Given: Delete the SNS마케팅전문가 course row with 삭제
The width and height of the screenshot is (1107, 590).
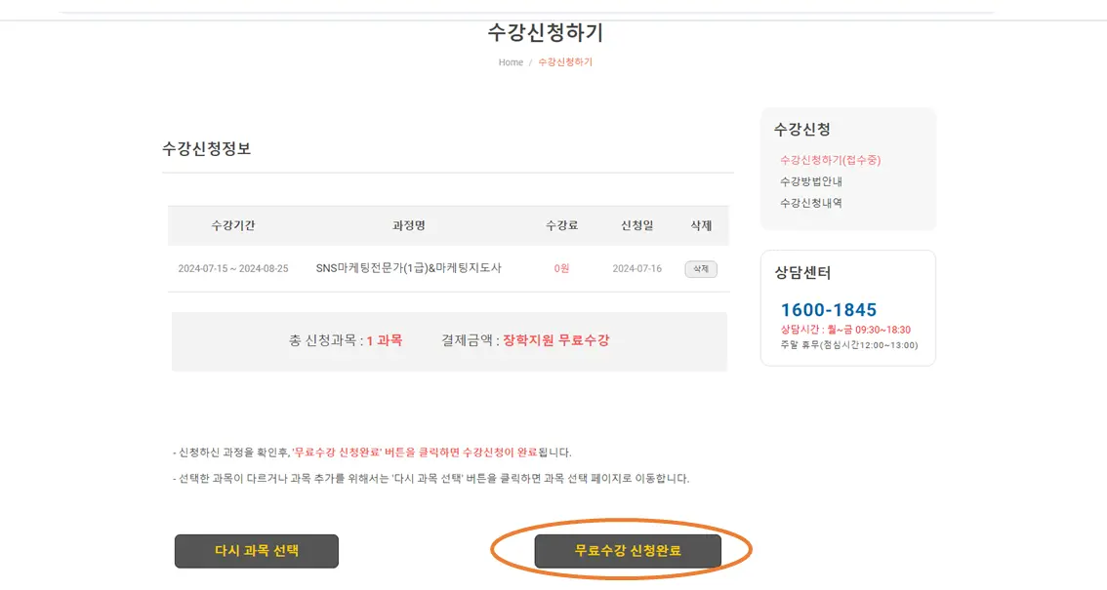Looking at the screenshot, I should [700, 268].
